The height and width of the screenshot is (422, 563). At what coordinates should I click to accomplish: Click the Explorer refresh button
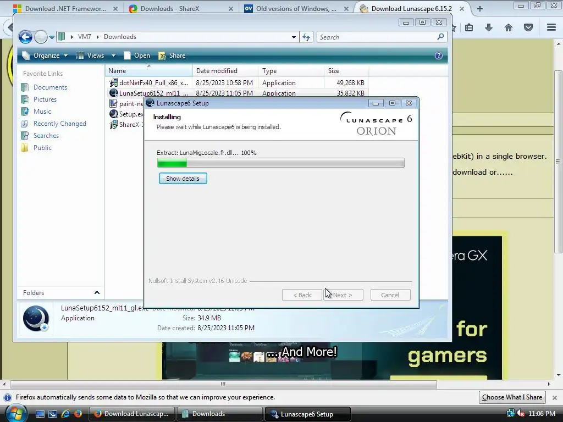pyautogui.click(x=306, y=37)
